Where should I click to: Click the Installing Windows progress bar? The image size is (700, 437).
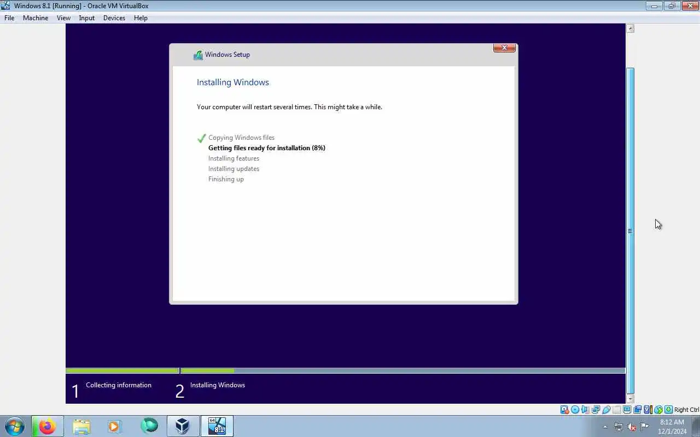402,370
